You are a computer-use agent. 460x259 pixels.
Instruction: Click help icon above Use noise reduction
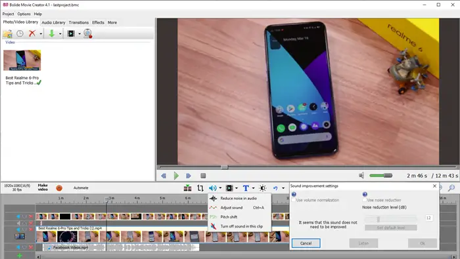[x=365, y=194]
